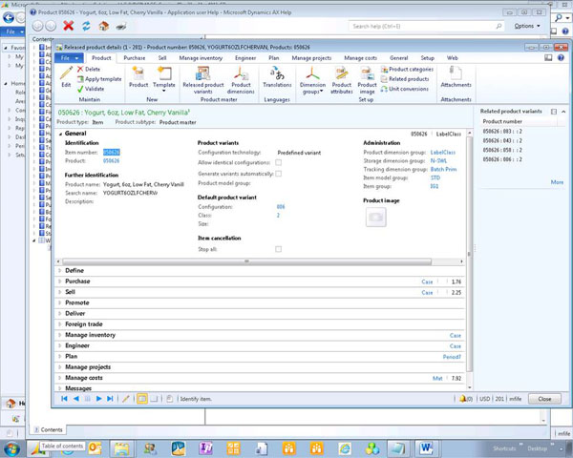
Task: Click the Item number field
Action: coord(112,152)
